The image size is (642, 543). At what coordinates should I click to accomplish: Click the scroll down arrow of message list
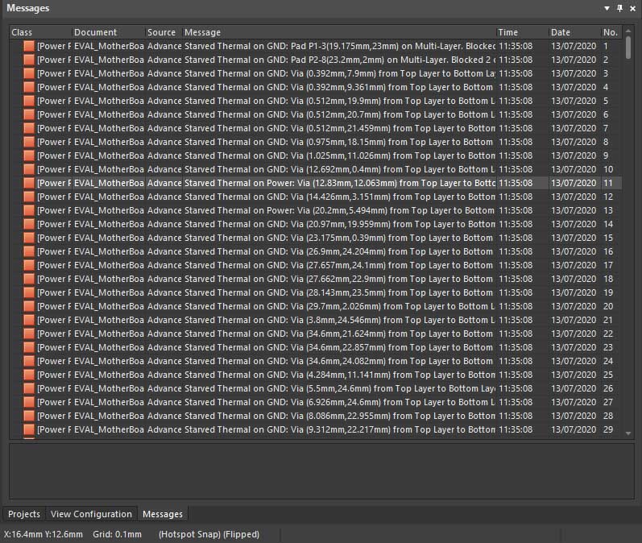pos(629,433)
